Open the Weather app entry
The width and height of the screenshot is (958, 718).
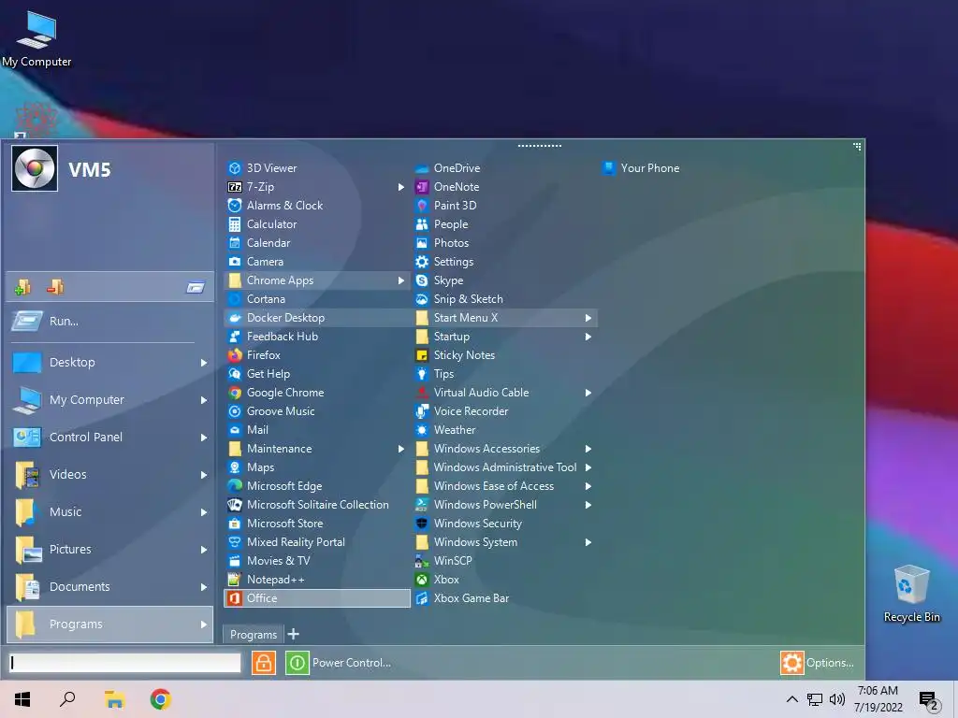(x=444, y=430)
